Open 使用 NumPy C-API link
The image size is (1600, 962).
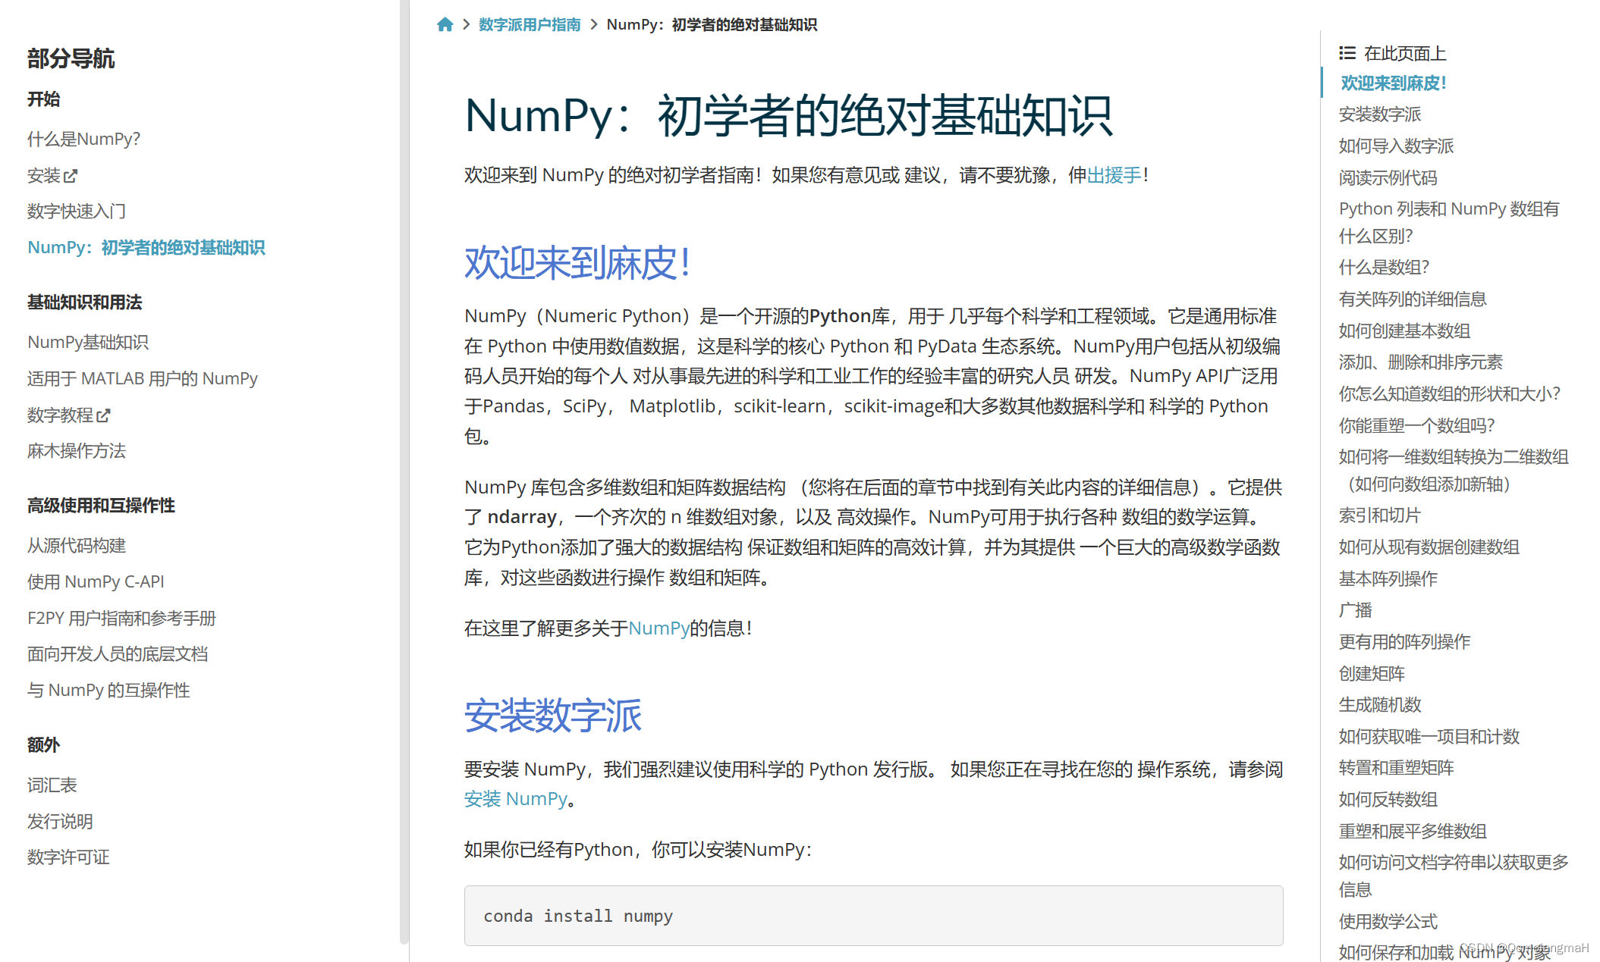pyautogui.click(x=96, y=581)
